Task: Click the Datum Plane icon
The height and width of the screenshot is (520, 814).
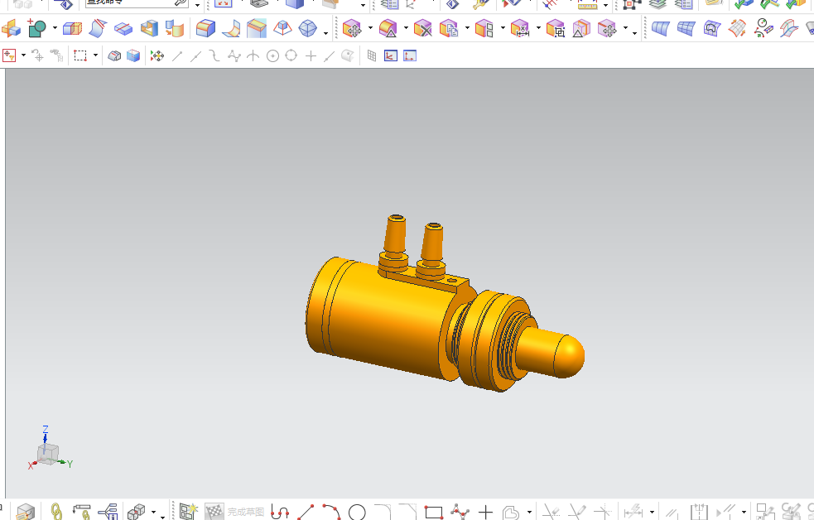Action: [11, 28]
